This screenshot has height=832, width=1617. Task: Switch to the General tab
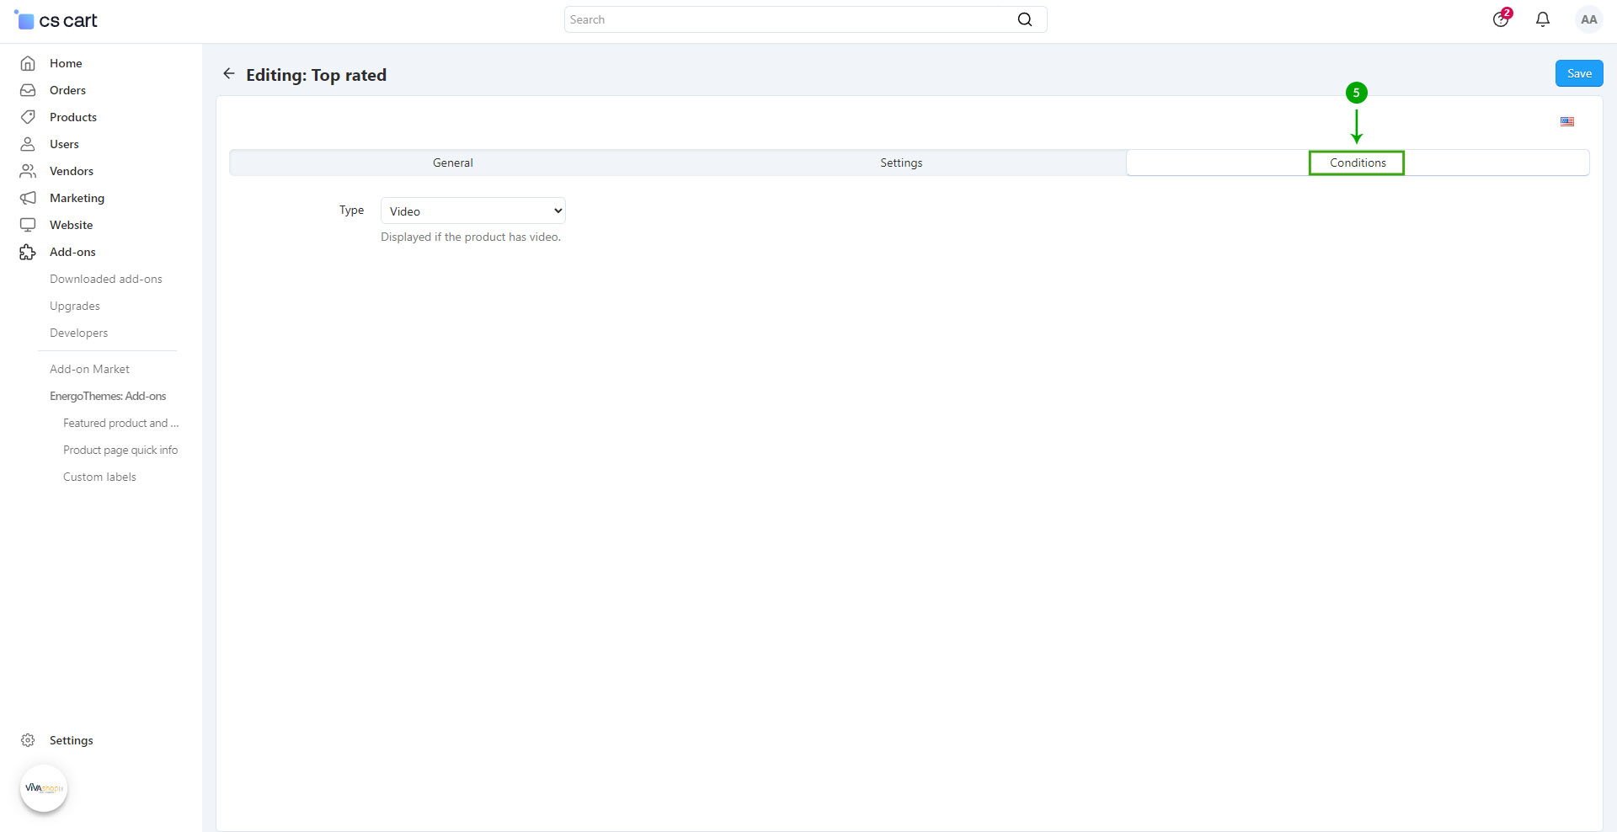pos(452,163)
